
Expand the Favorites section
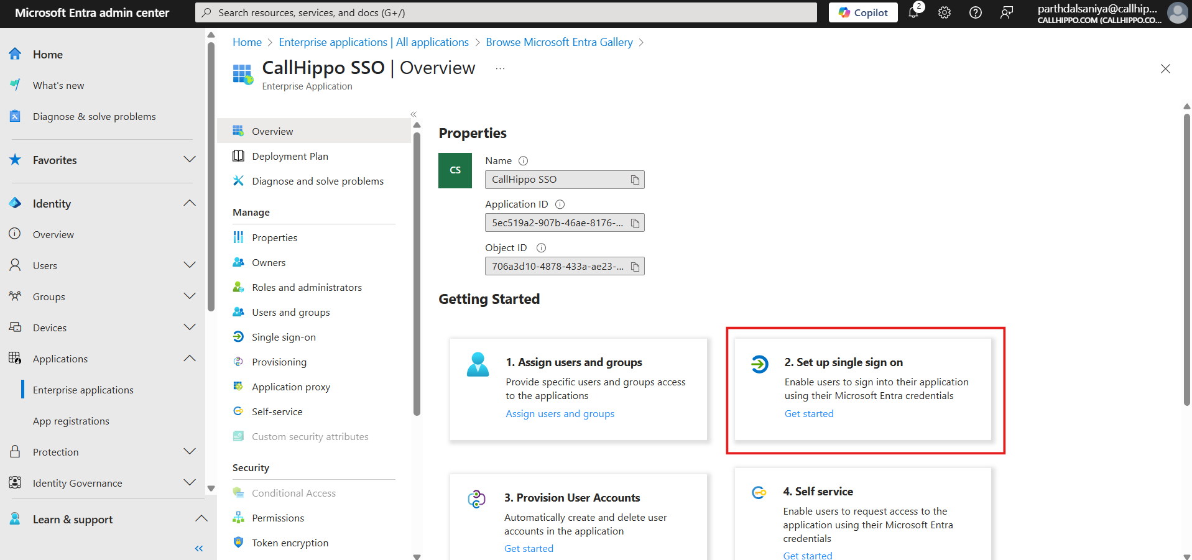click(x=190, y=160)
